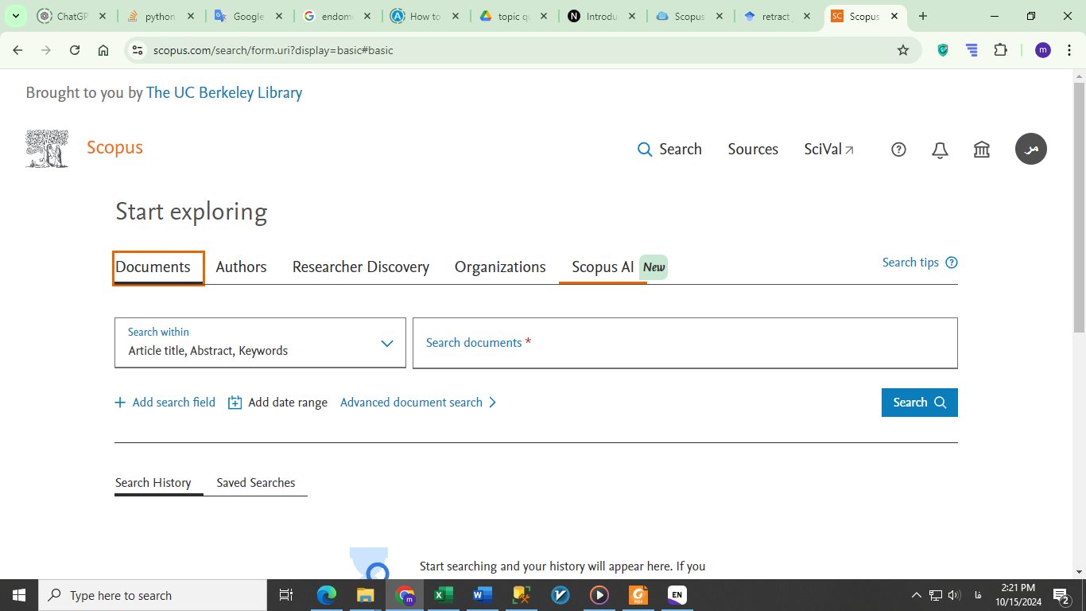
Task: Select the Documents tab
Action: point(158,268)
